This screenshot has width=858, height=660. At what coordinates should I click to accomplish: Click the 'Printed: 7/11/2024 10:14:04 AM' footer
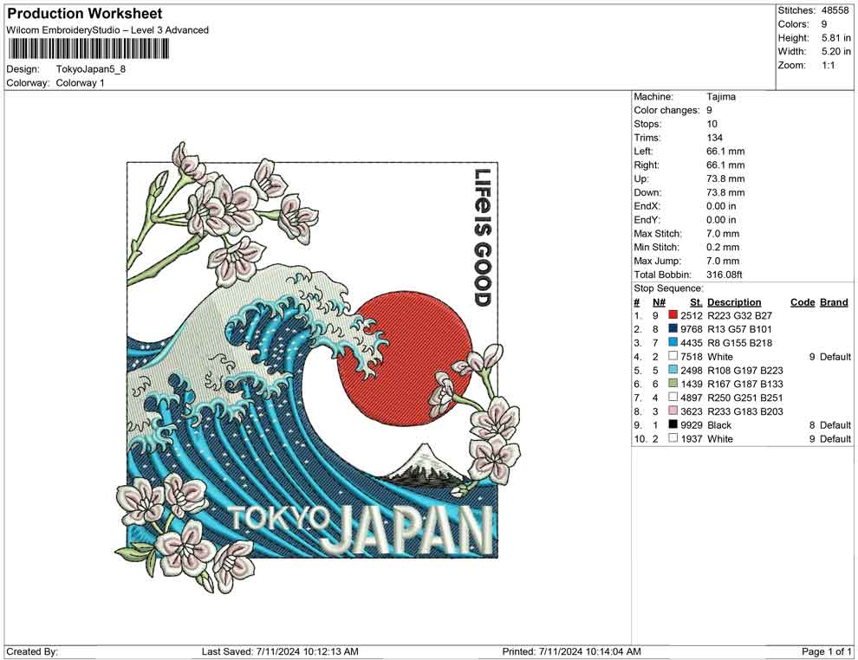coord(571,651)
